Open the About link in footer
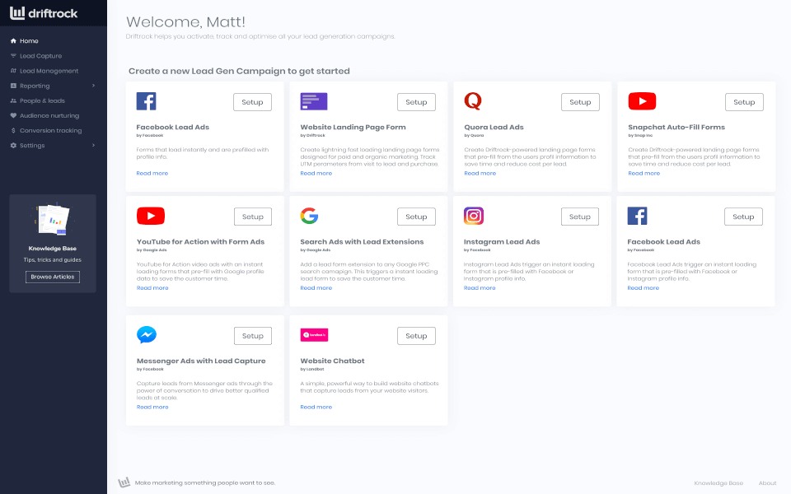The image size is (791, 494). tap(767, 483)
